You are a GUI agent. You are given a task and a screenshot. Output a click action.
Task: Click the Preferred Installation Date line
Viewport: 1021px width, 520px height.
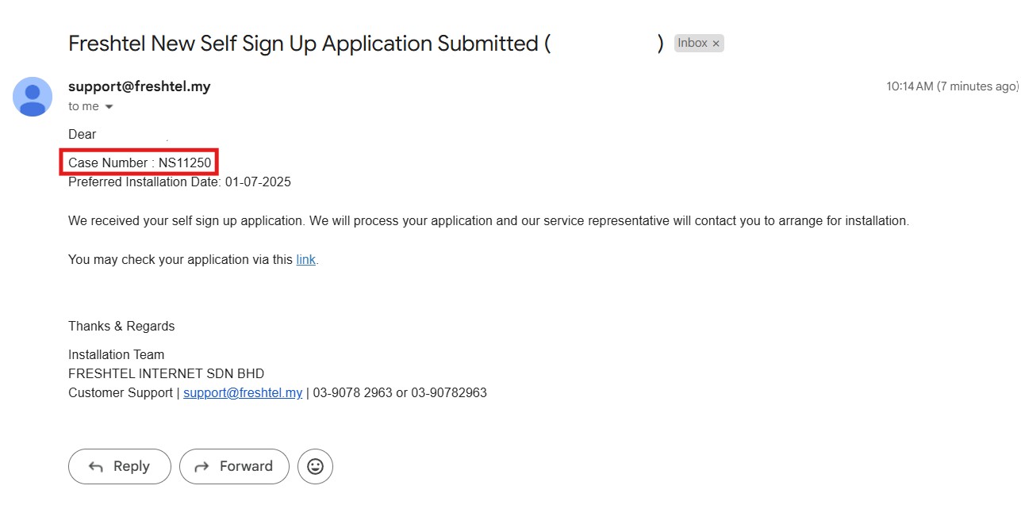[179, 182]
